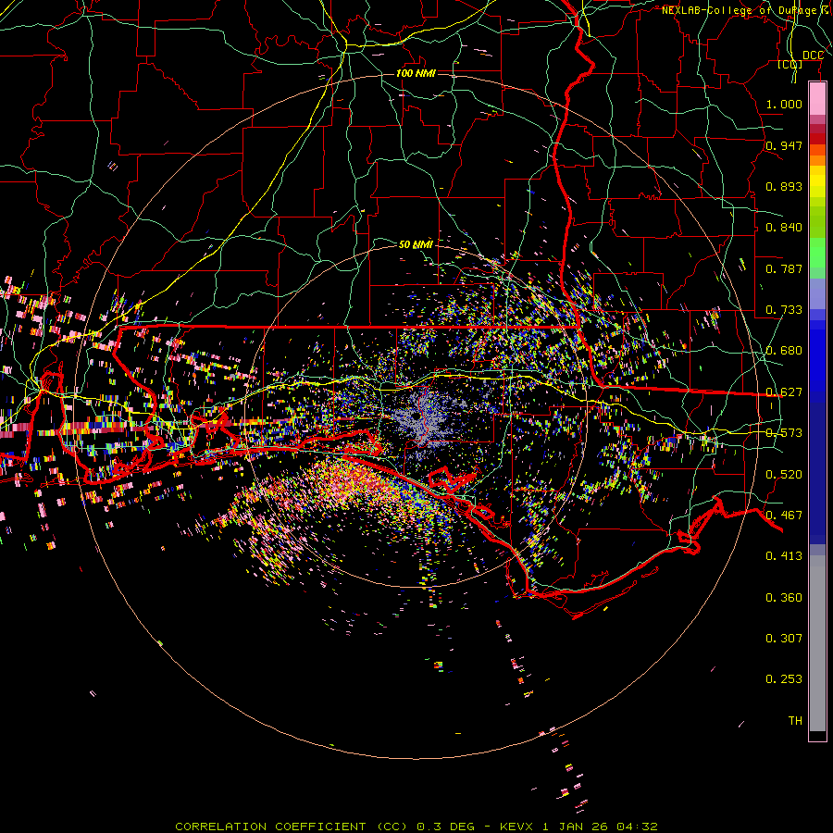
Task: Click the 0.360 legend value
Action: 784,598
